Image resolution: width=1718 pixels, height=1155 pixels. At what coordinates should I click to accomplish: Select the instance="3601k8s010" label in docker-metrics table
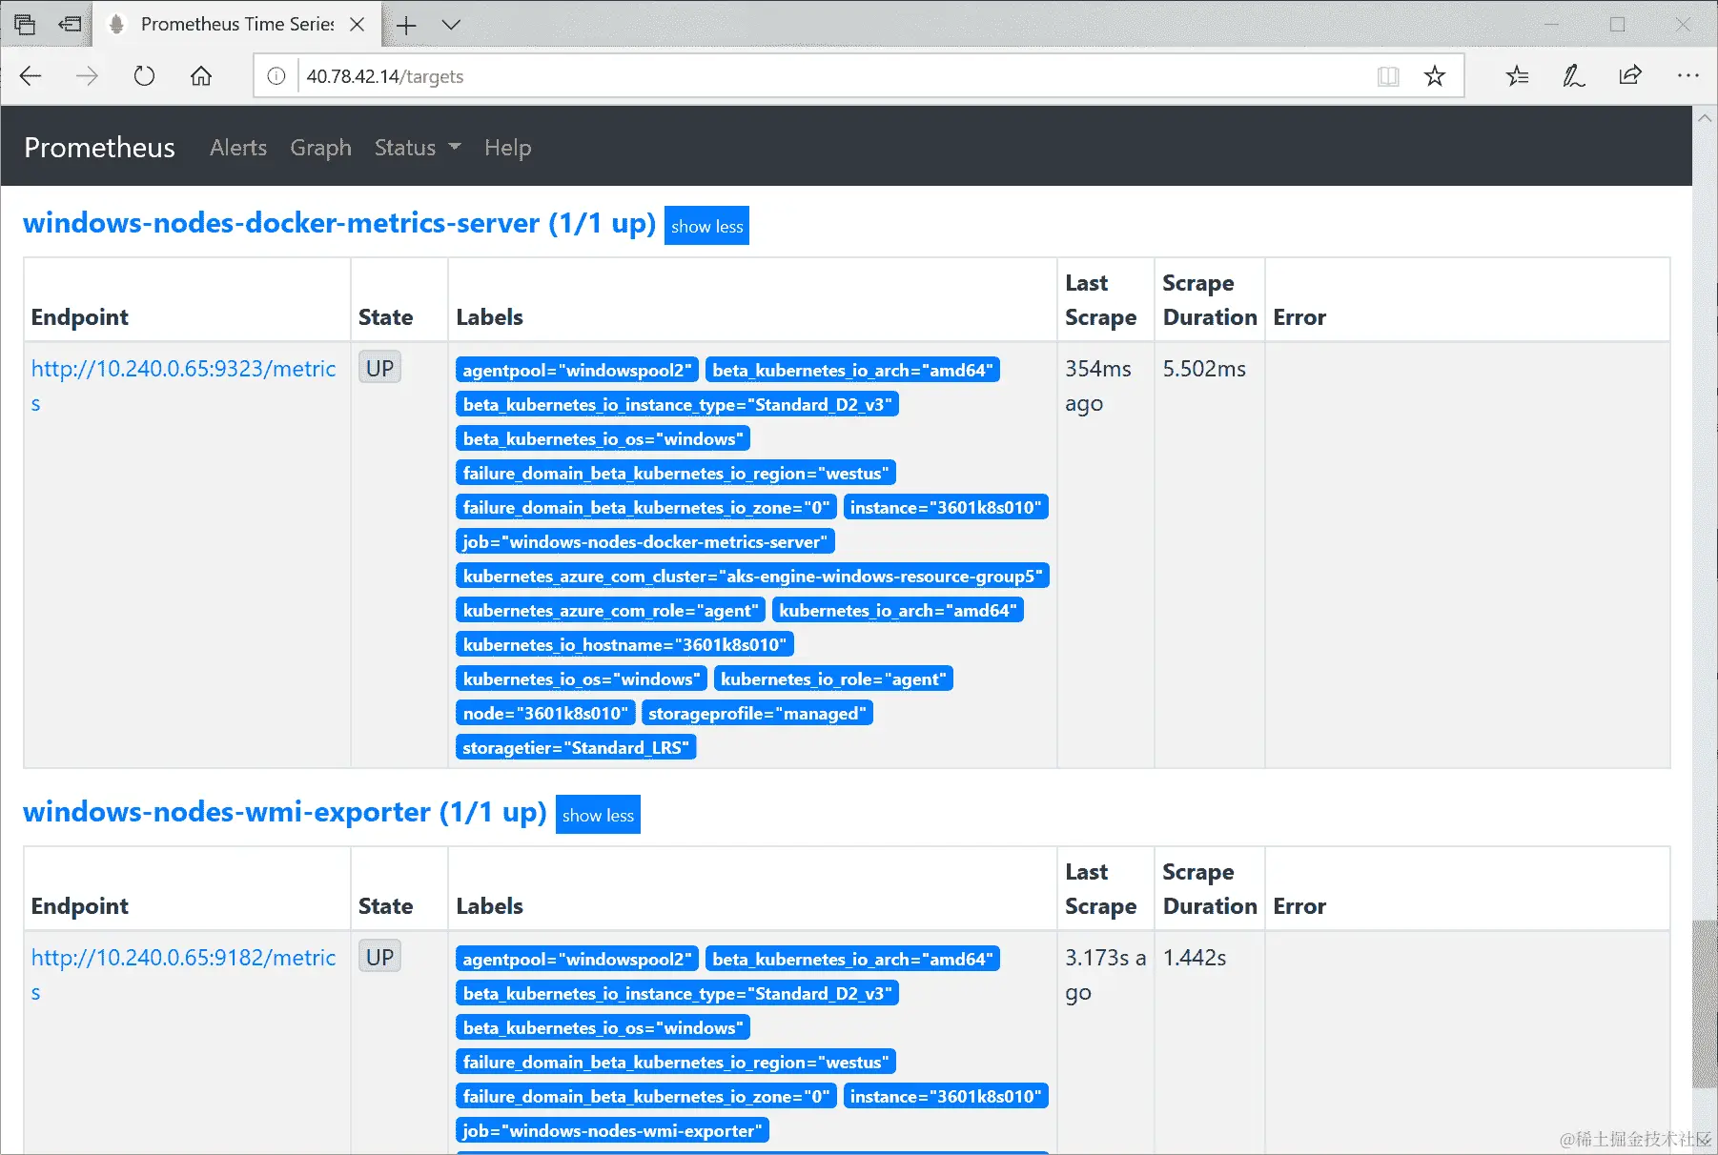[946, 507]
